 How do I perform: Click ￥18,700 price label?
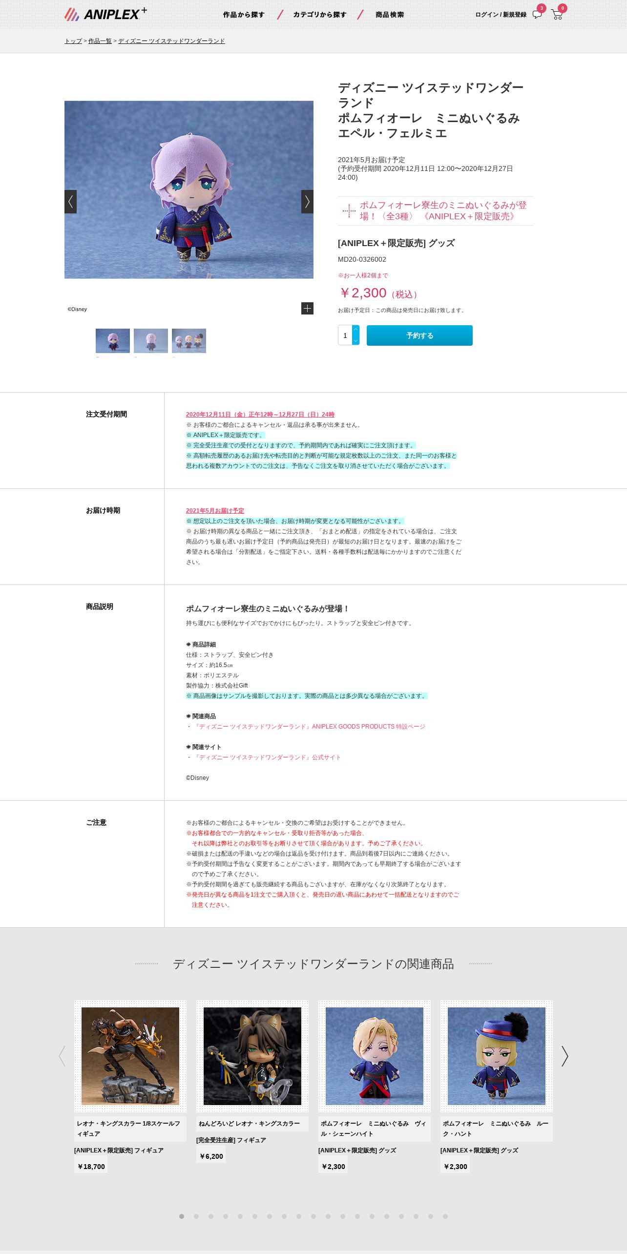[91, 1167]
